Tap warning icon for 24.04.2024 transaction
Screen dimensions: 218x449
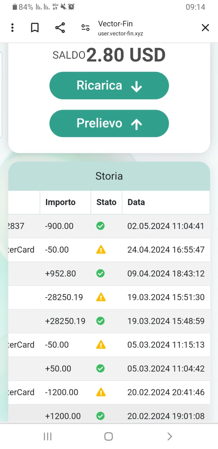[x=101, y=250]
